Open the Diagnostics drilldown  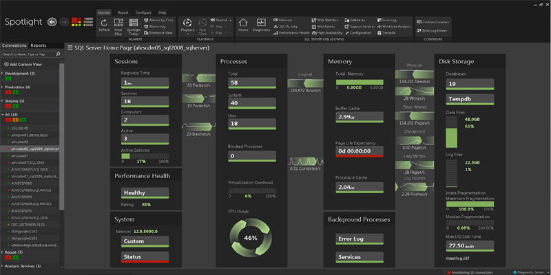(261, 25)
